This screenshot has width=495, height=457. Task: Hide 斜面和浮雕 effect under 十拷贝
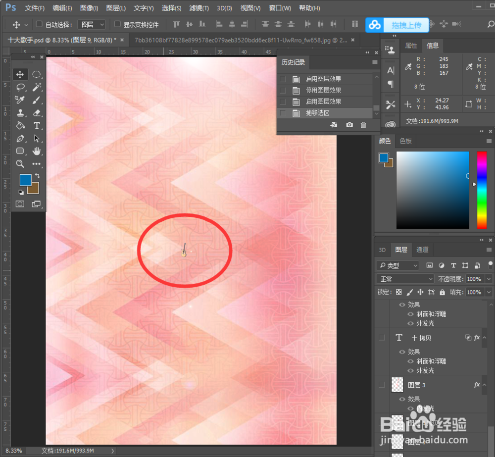tap(410, 361)
